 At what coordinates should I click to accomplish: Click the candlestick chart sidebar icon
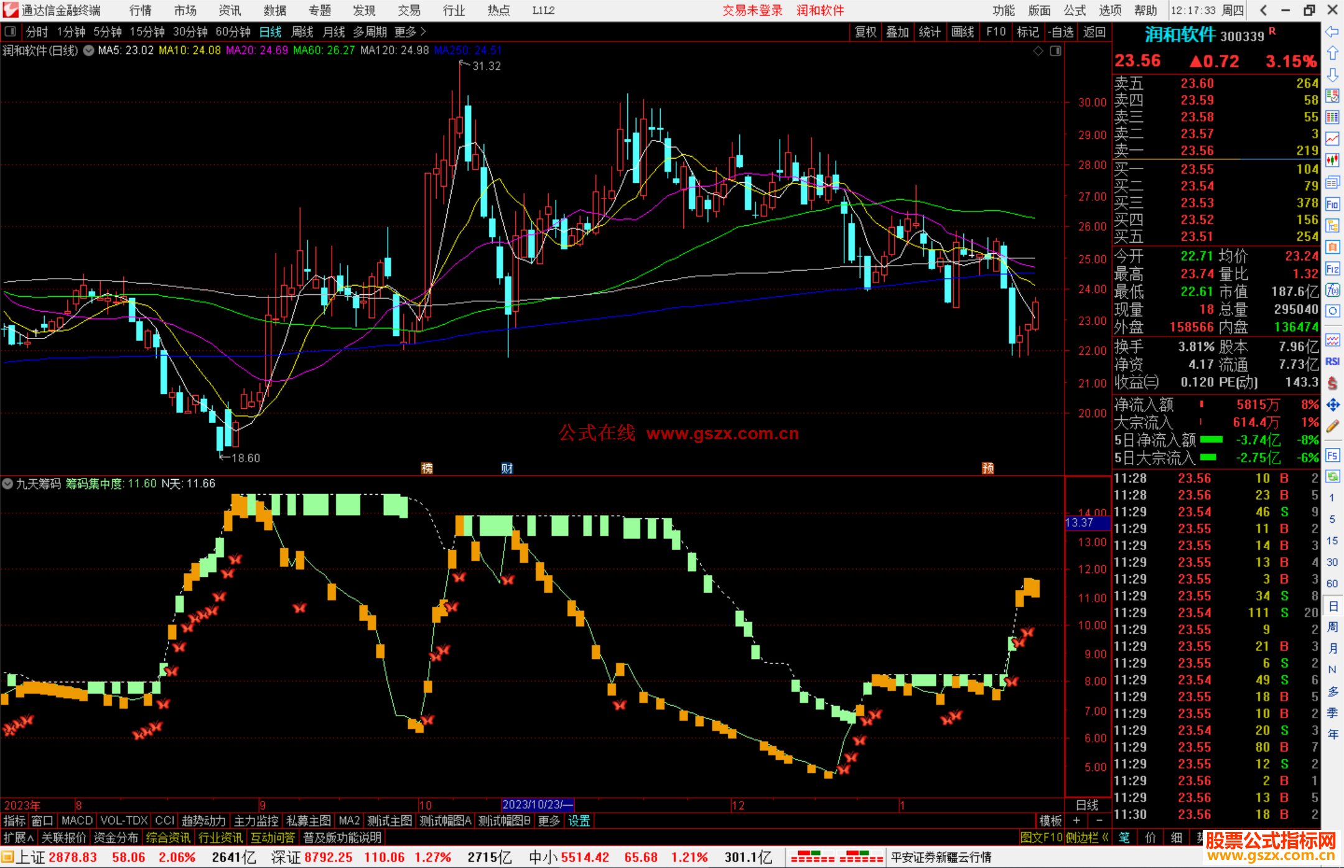(1332, 161)
